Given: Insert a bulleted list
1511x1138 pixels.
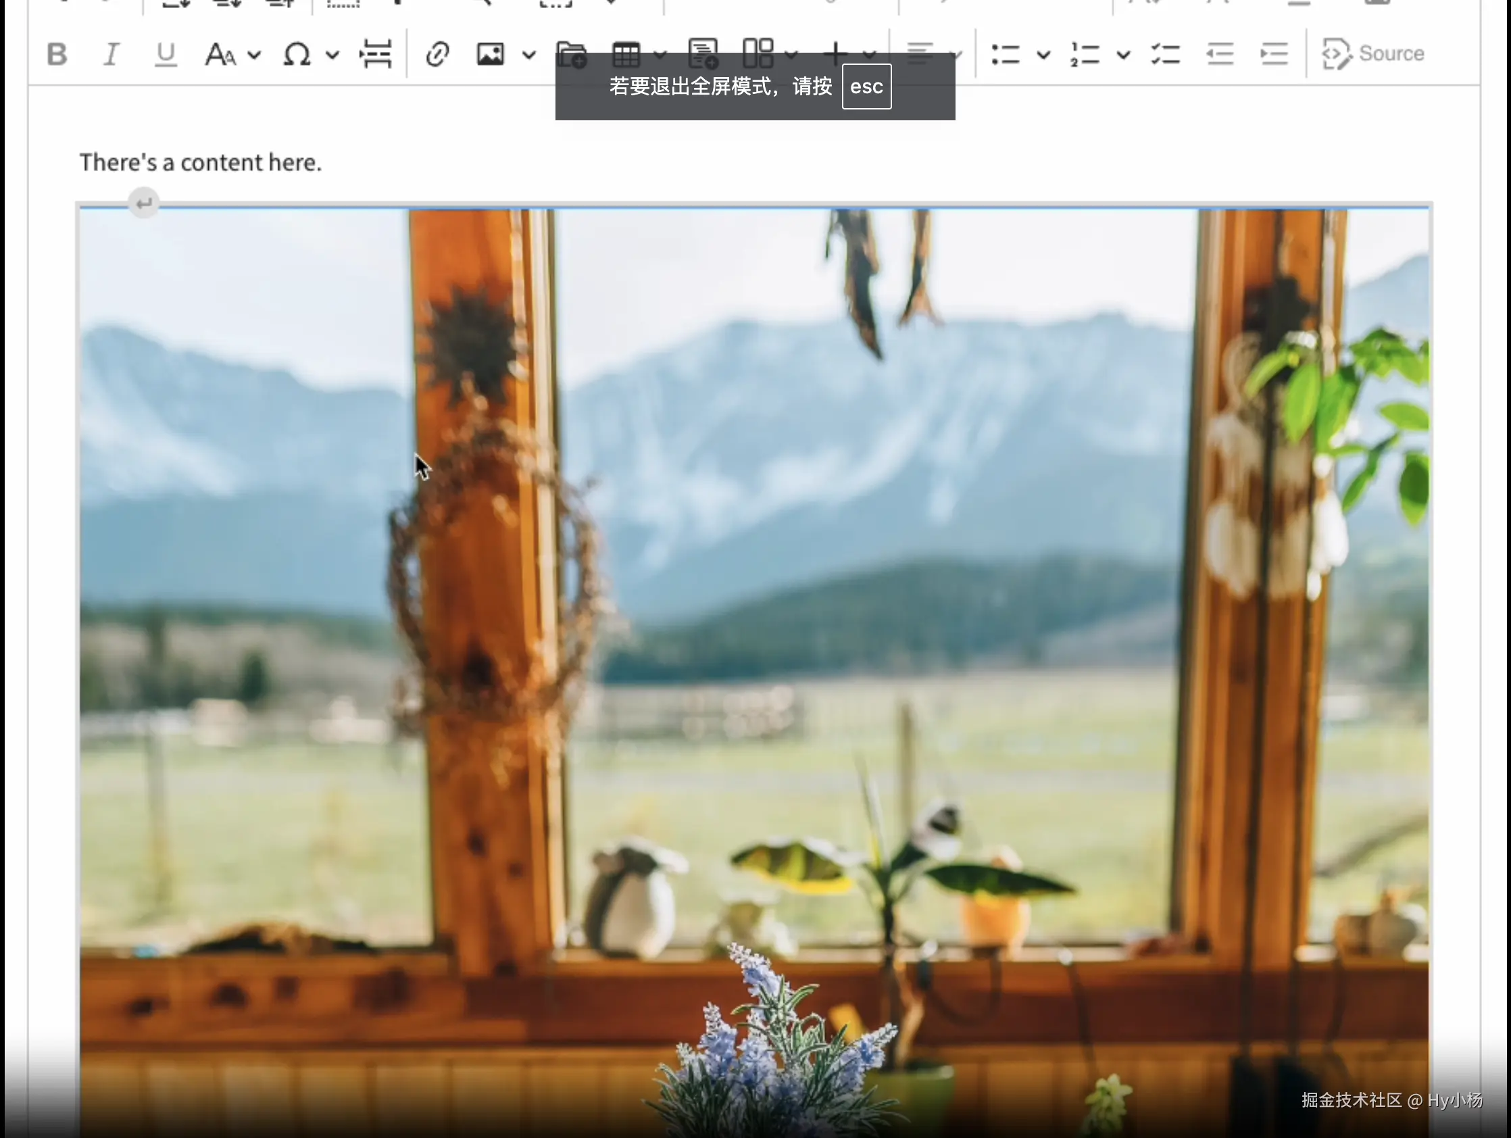Looking at the screenshot, I should coord(1006,54).
